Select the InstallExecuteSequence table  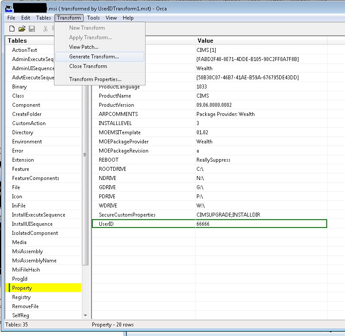(x=38, y=215)
